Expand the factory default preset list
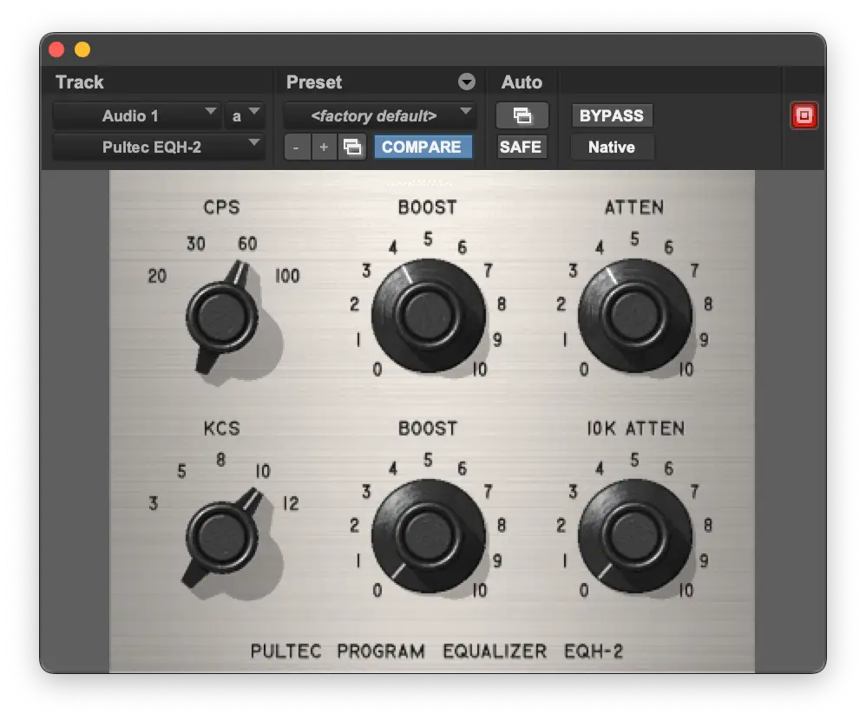 coord(379,115)
